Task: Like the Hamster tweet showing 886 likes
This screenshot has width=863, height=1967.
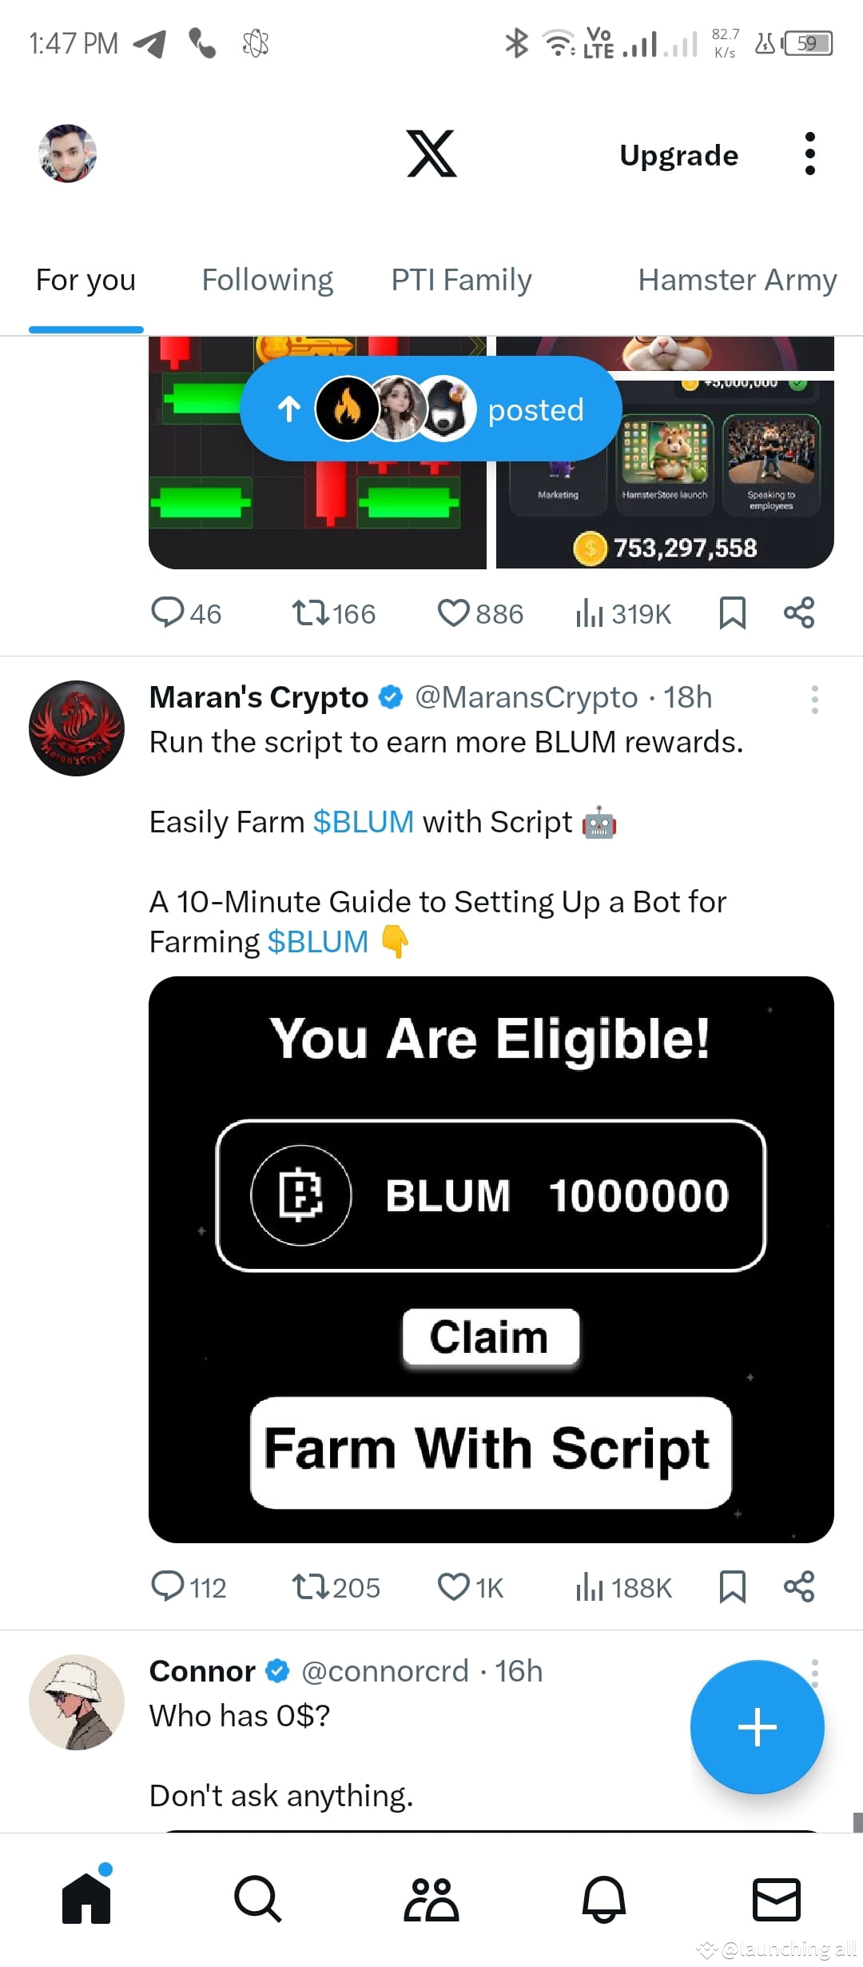Action: point(454,613)
